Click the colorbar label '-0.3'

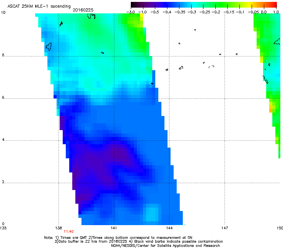tap(192, 12)
